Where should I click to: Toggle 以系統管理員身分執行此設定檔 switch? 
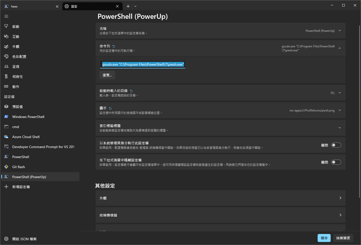[336, 145]
